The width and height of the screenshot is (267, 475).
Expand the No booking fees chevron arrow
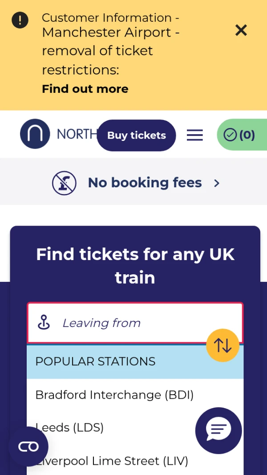tap(217, 183)
